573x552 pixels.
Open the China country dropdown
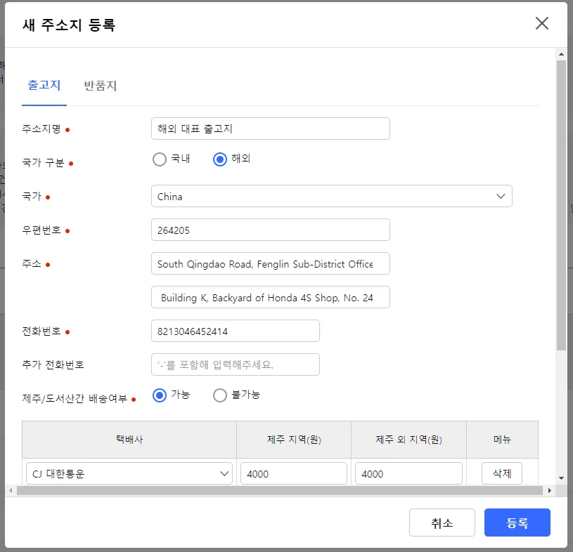click(x=330, y=197)
